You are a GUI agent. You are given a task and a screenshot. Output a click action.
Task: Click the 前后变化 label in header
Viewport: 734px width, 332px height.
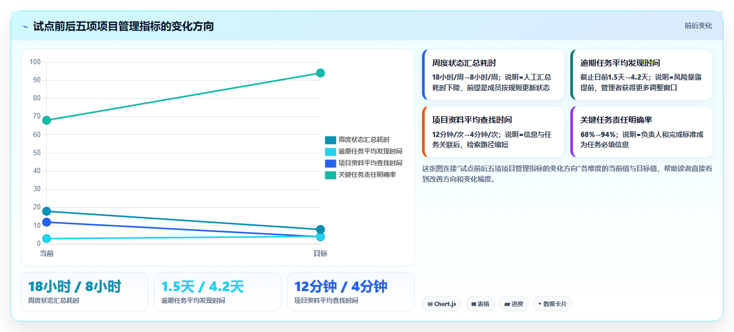click(x=698, y=25)
